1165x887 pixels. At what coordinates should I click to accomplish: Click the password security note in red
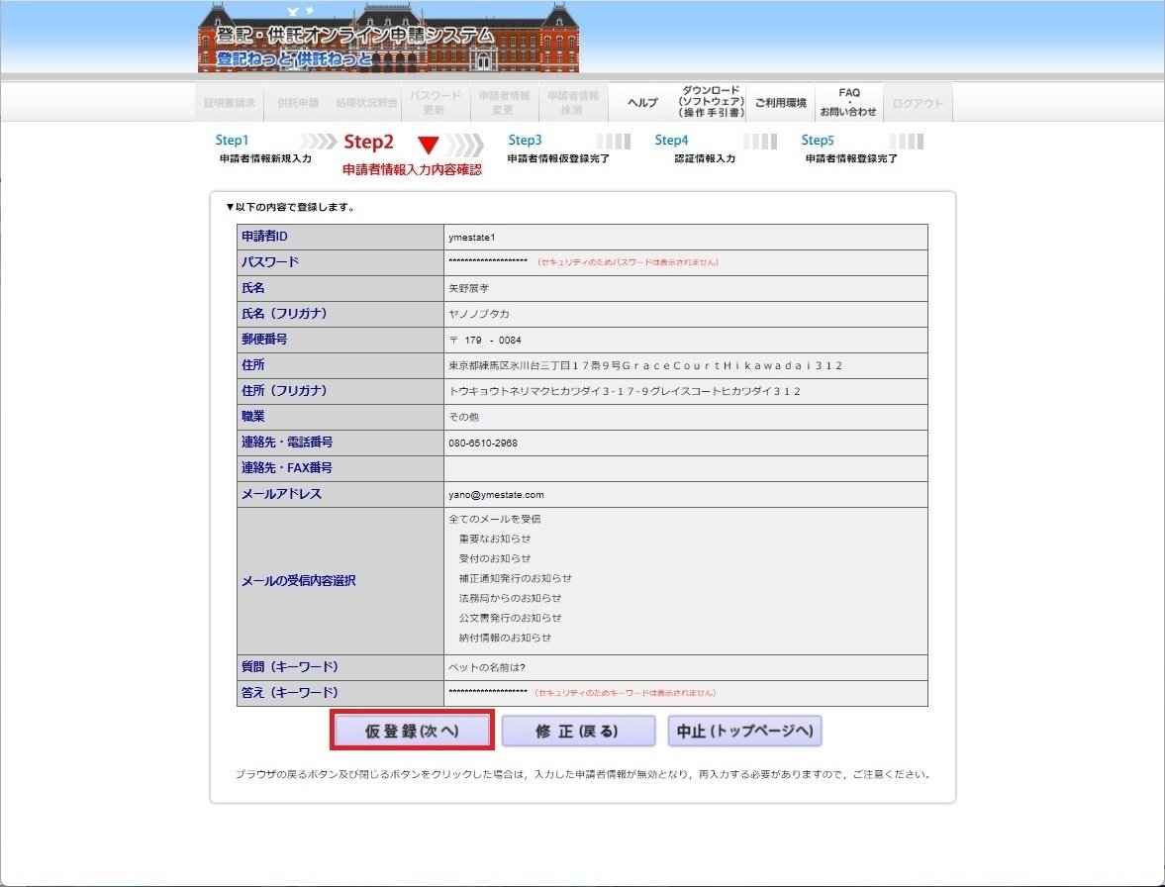(628, 262)
